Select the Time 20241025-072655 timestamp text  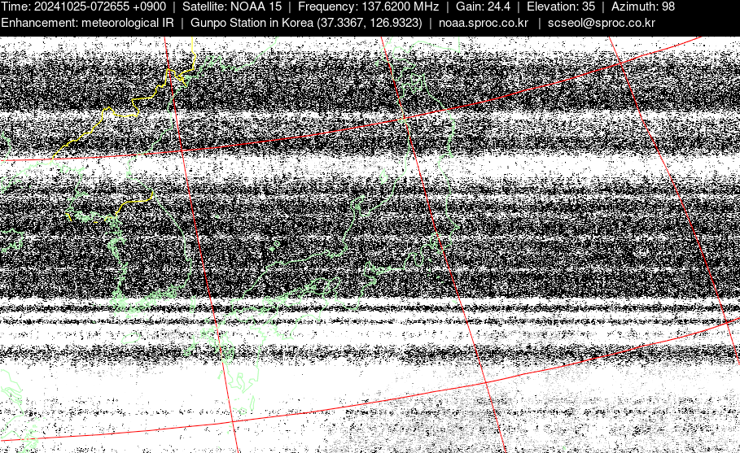84,7
